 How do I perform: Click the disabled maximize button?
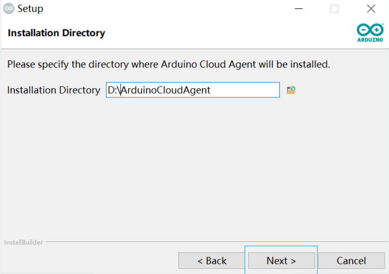pos(334,9)
